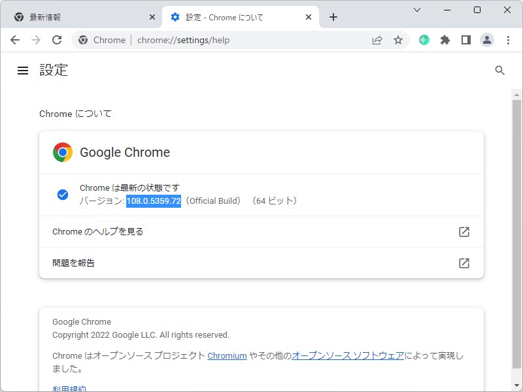Open settings search with the magnifier icon
Viewport: 523px width, 392px height.
point(500,70)
